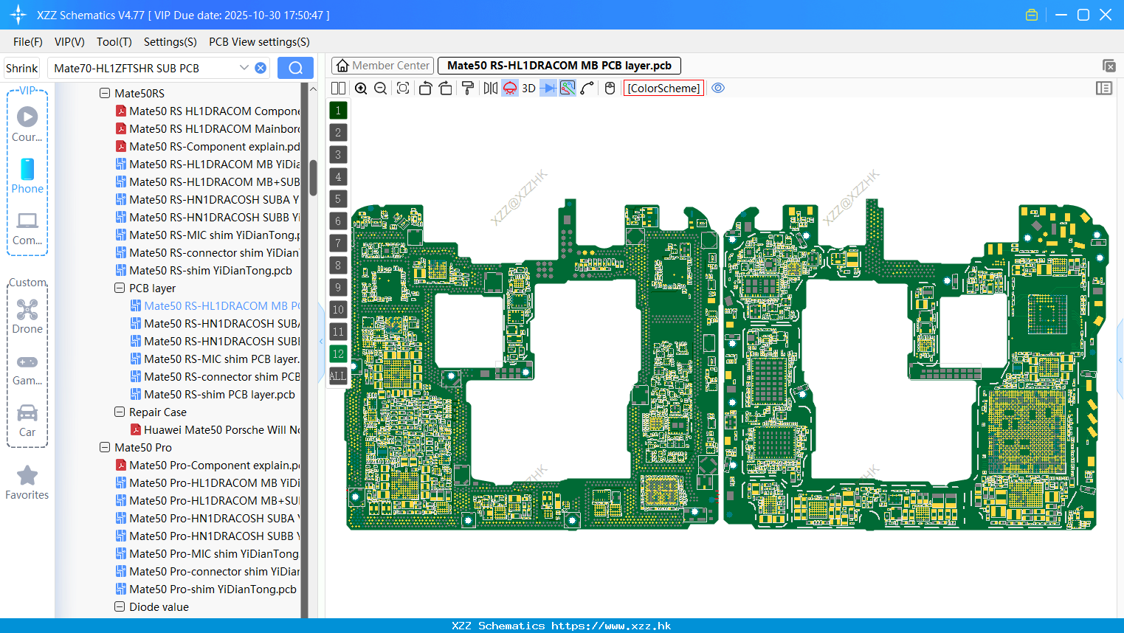Open Huawei Mate50 Porsche repair case
This screenshot has height=633, width=1124.
(216, 429)
